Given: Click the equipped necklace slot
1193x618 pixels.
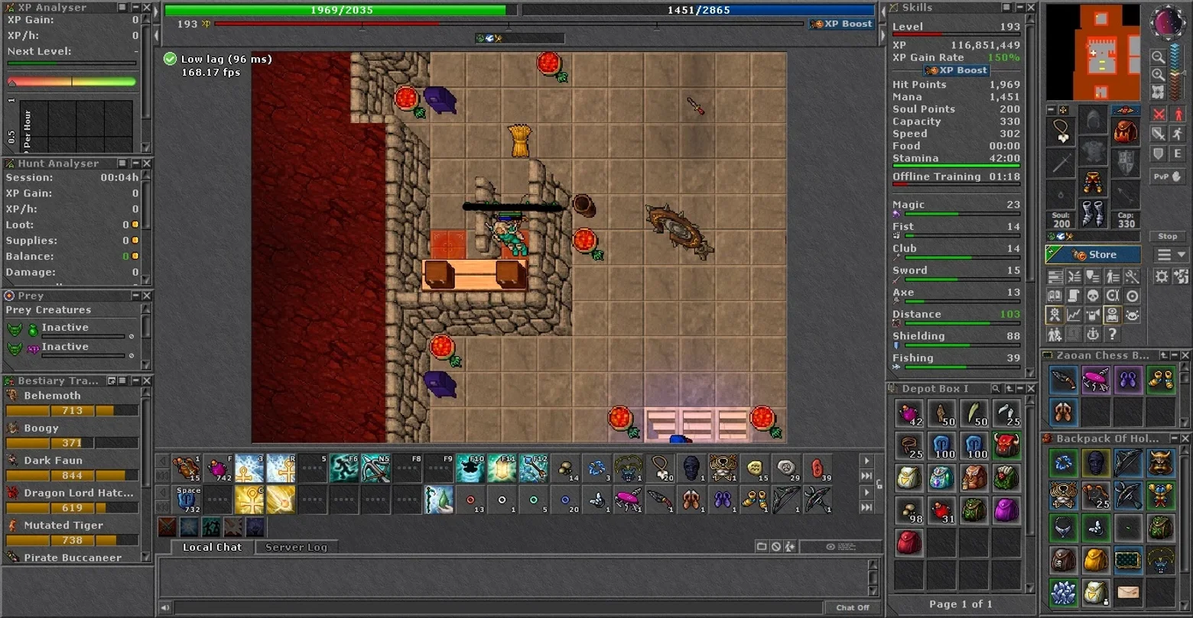Looking at the screenshot, I should point(1062,131).
